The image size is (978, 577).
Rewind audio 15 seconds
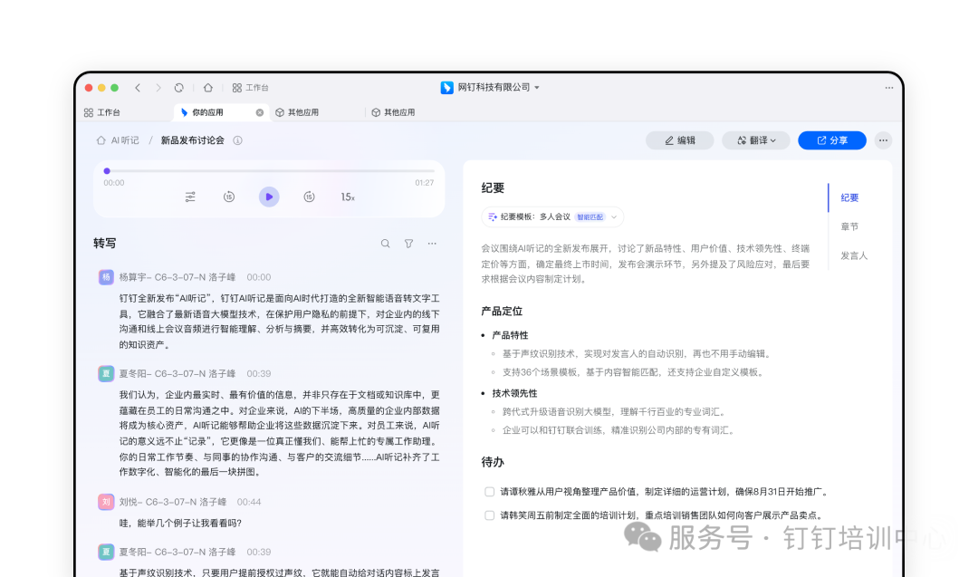click(229, 197)
